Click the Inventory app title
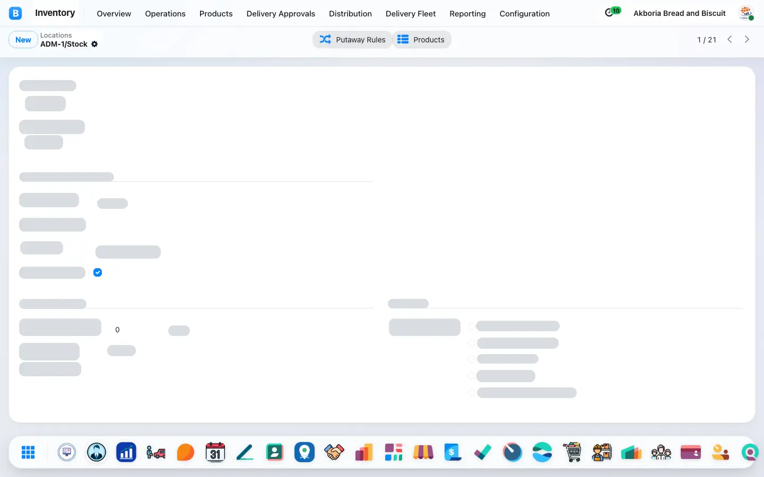The width and height of the screenshot is (764, 477). point(55,13)
